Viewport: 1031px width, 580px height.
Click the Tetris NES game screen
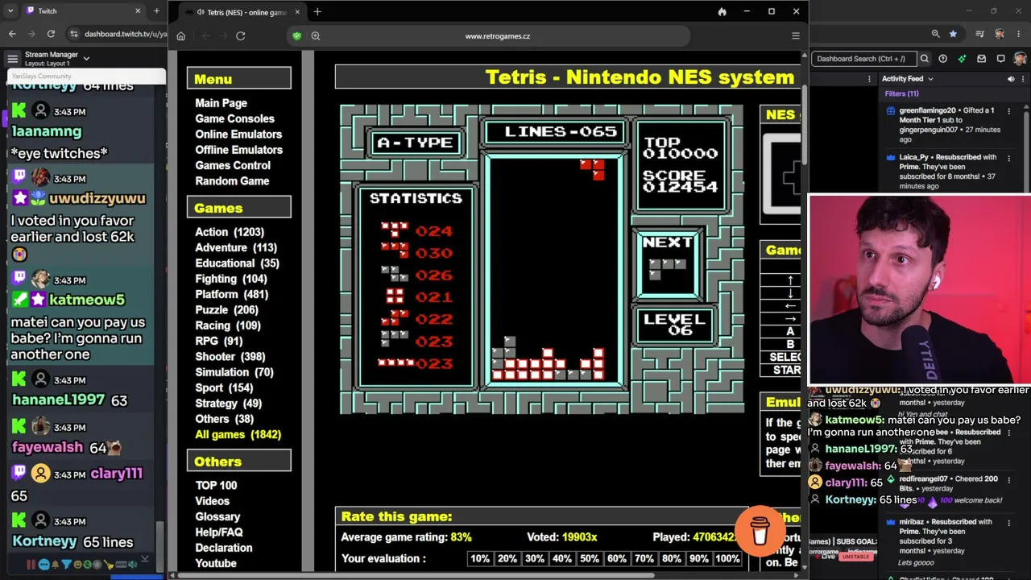point(542,259)
